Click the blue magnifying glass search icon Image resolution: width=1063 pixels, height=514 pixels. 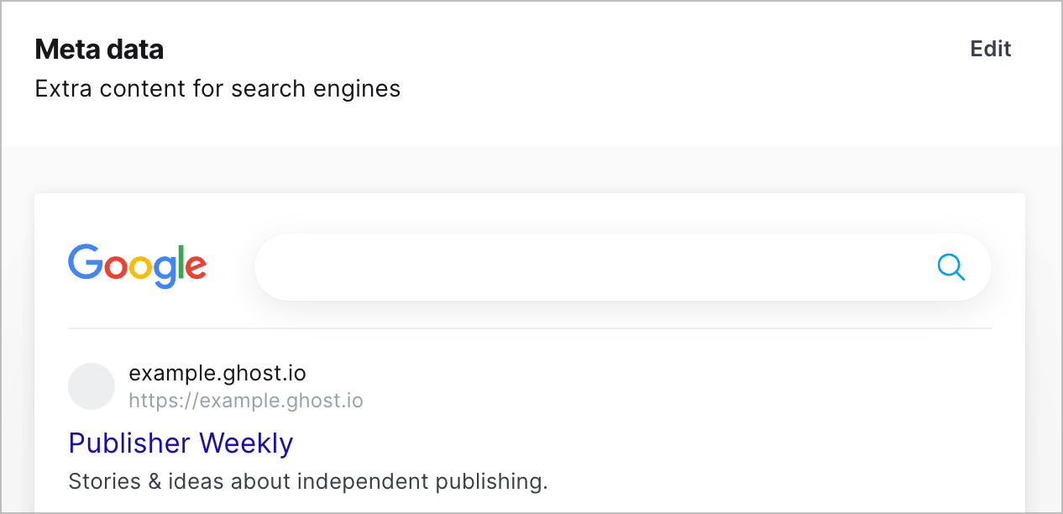tap(950, 267)
